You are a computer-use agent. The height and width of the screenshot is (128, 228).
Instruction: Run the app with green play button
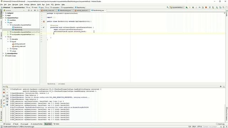point(187,7)
